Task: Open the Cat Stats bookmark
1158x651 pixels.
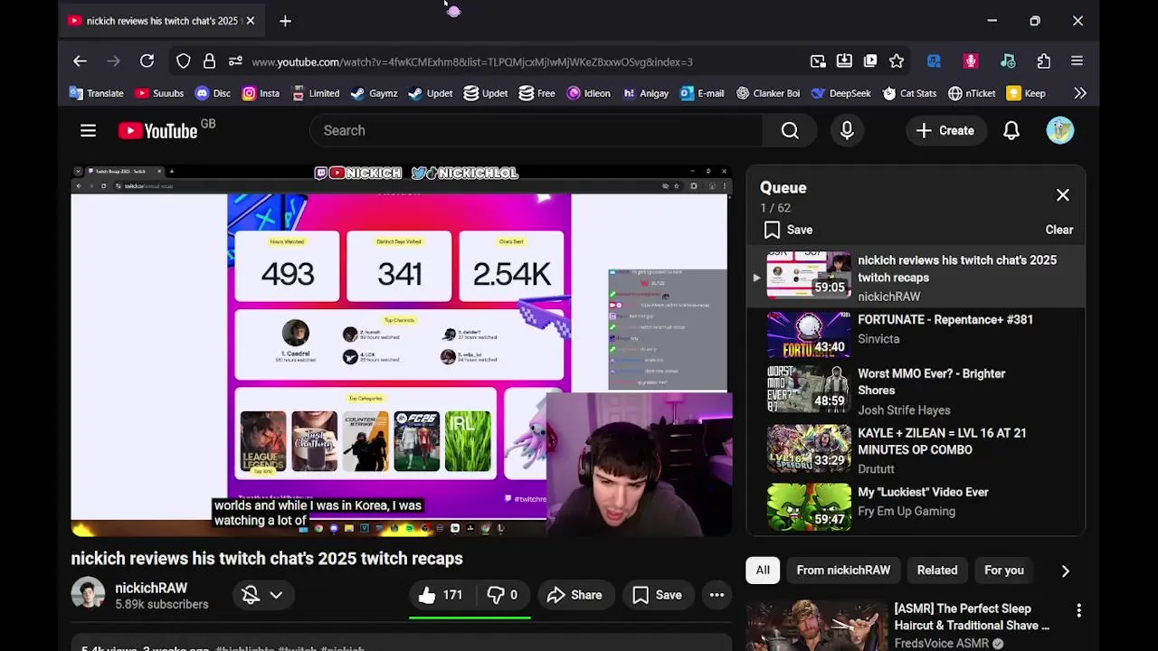Action: coord(909,93)
